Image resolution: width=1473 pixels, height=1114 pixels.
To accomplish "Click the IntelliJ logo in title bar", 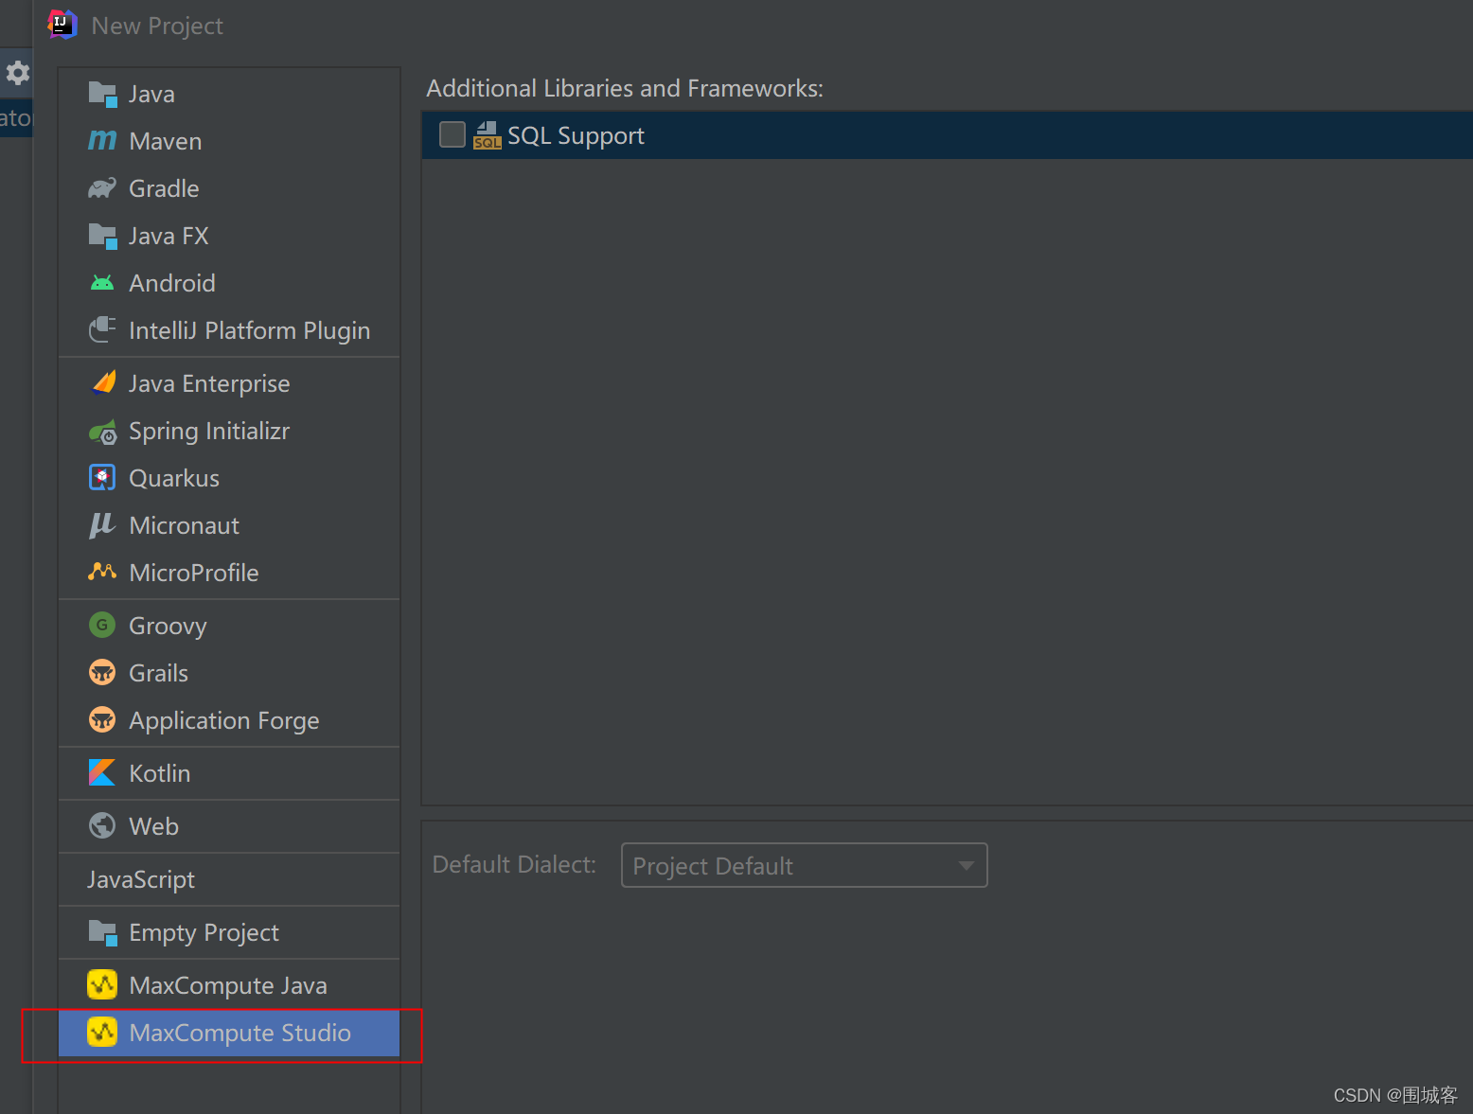I will click(x=62, y=25).
